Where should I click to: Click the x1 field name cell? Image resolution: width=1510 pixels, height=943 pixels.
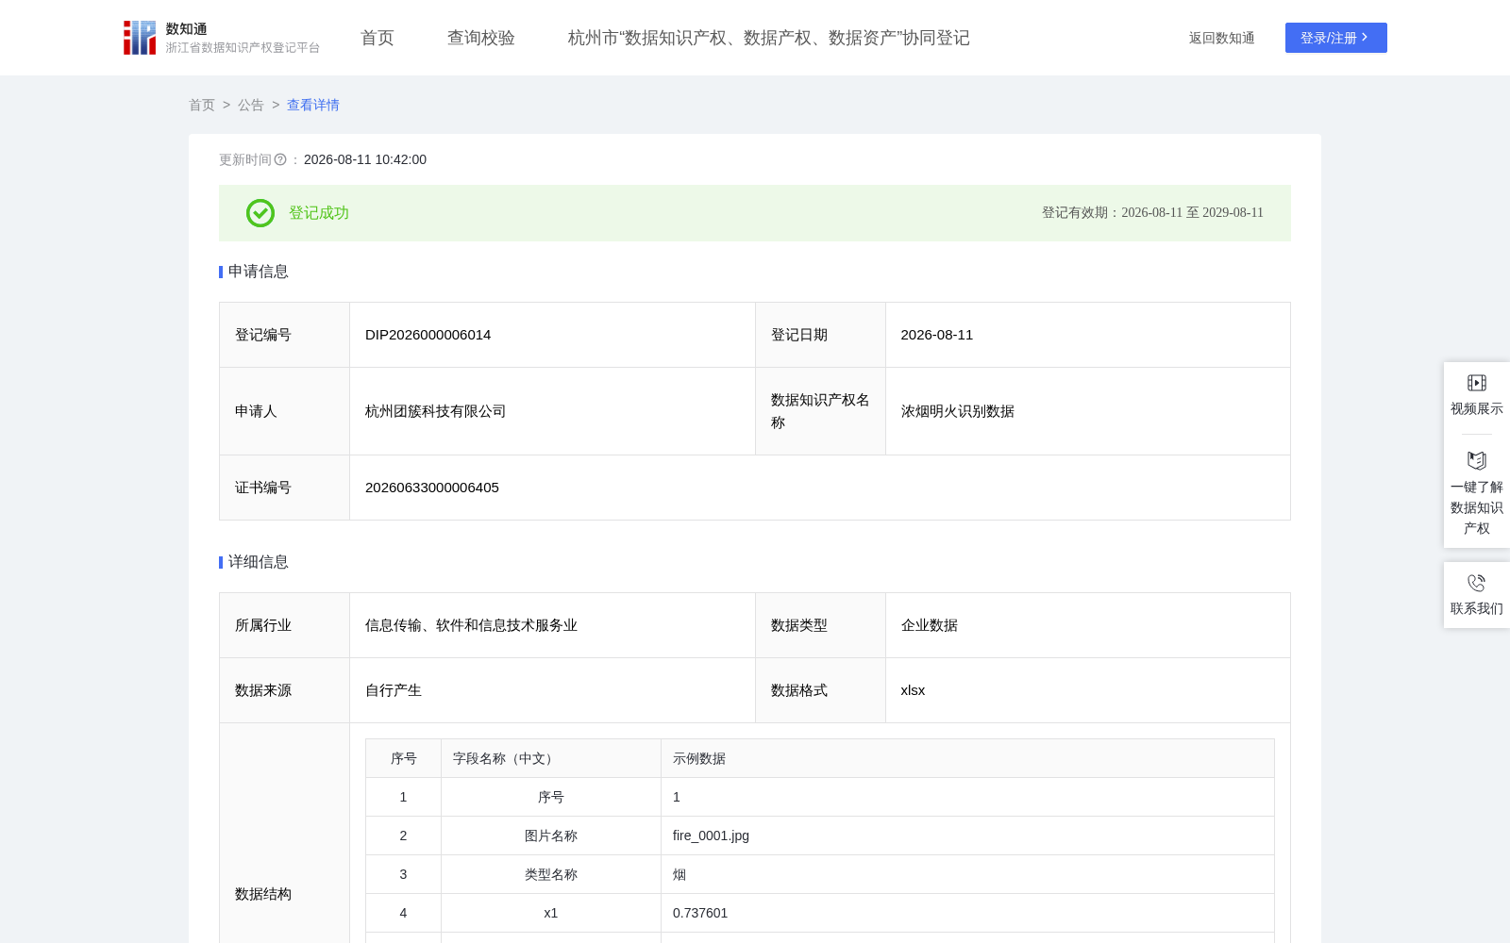[x=551, y=913]
